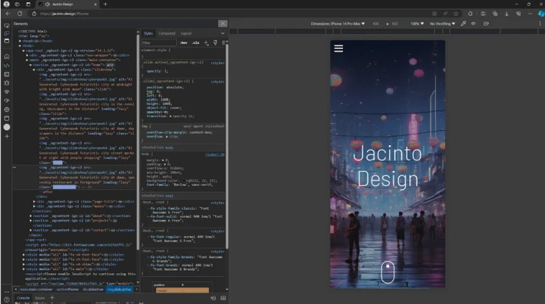Open DevTools help question mark icon
Image resolution: width=545 pixels, height=304 pixels.
(7, 299)
